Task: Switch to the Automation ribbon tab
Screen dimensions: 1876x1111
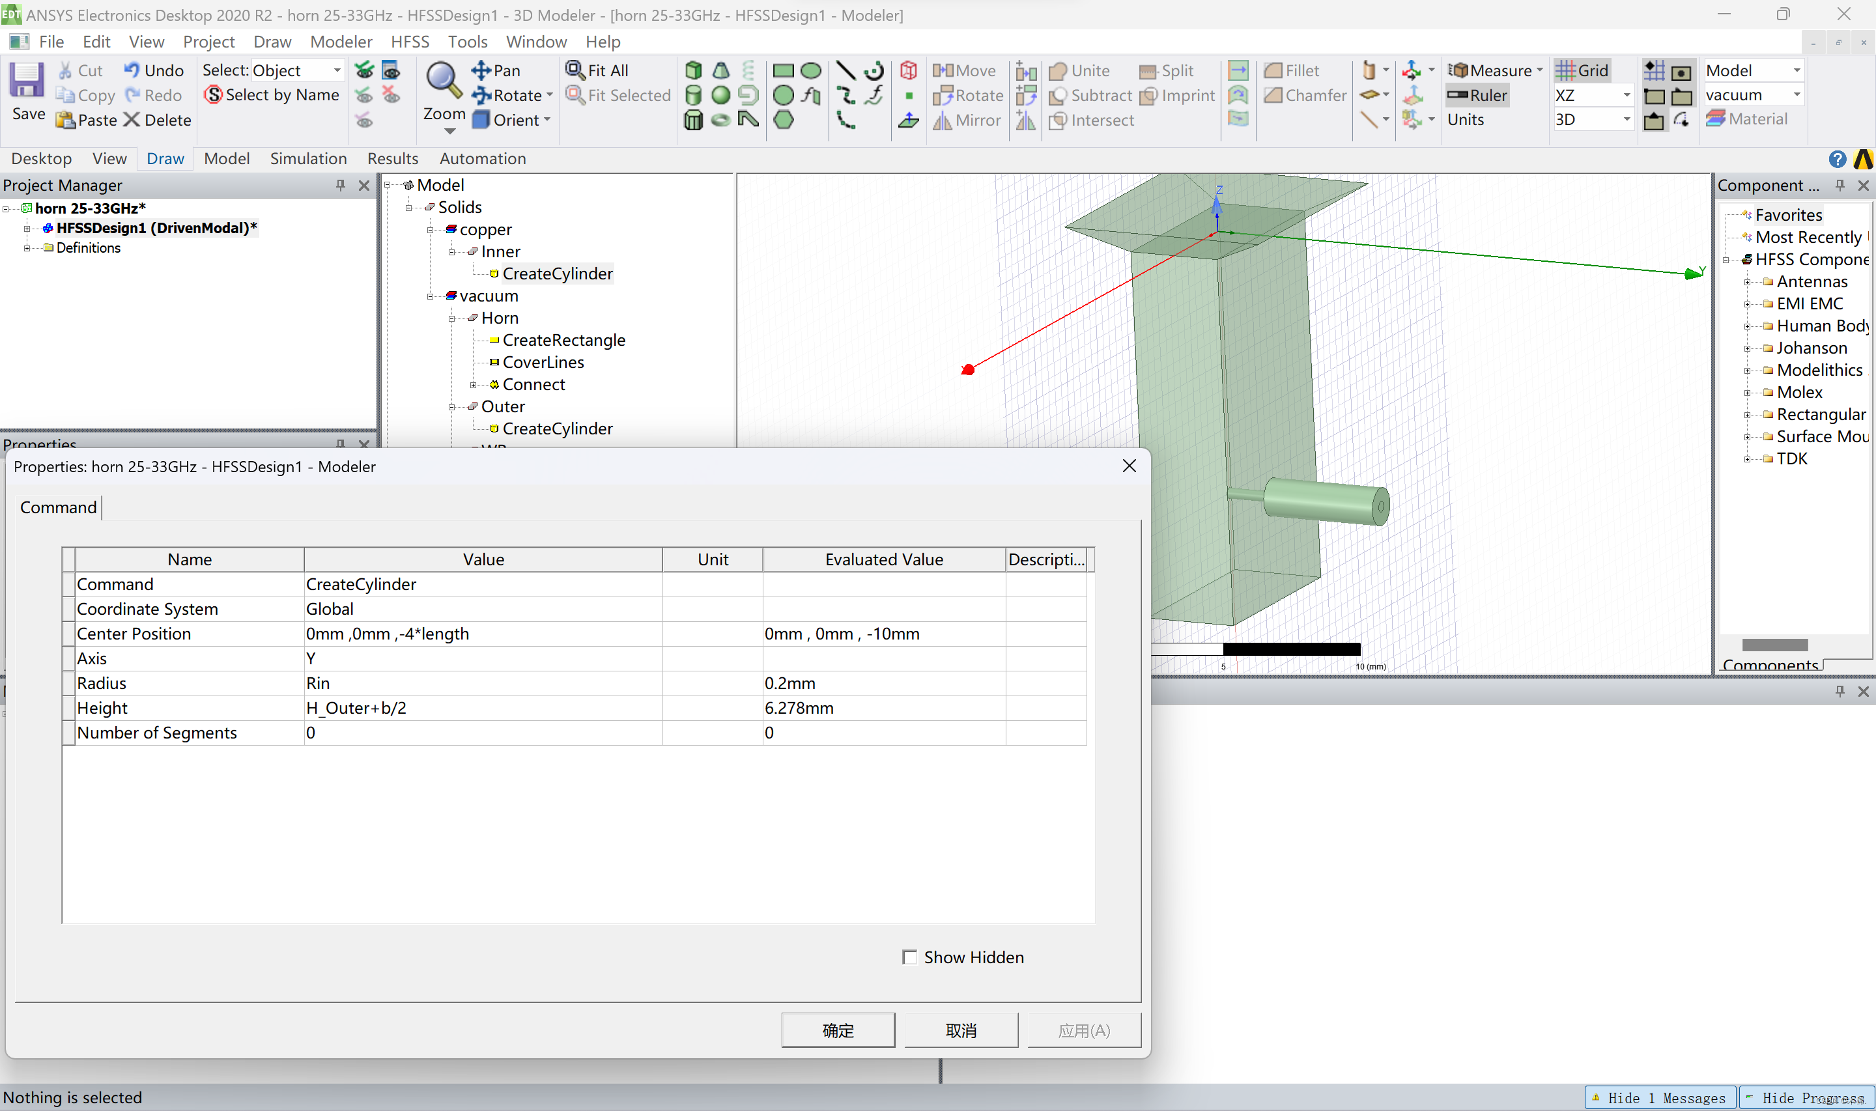Action: coord(482,159)
